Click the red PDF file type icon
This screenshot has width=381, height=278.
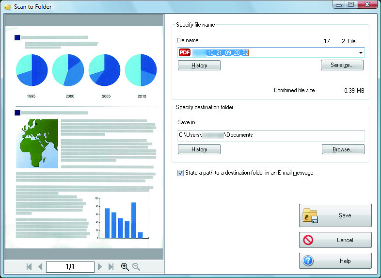click(x=185, y=52)
